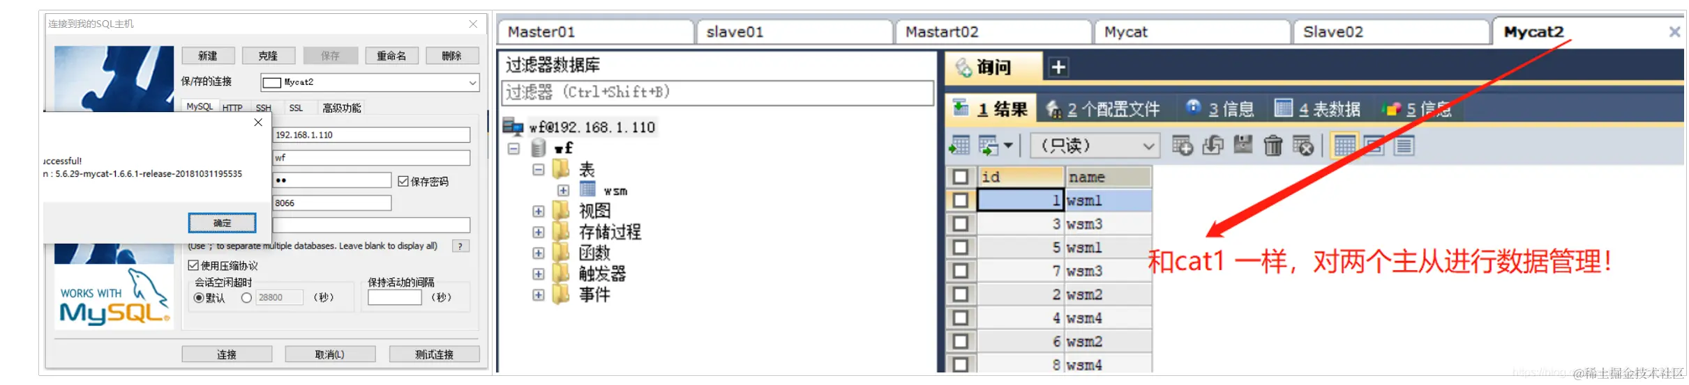Viewport: 1689px width, 385px height.
Task: Expand the 存储过程 folder node
Action: coord(538,232)
